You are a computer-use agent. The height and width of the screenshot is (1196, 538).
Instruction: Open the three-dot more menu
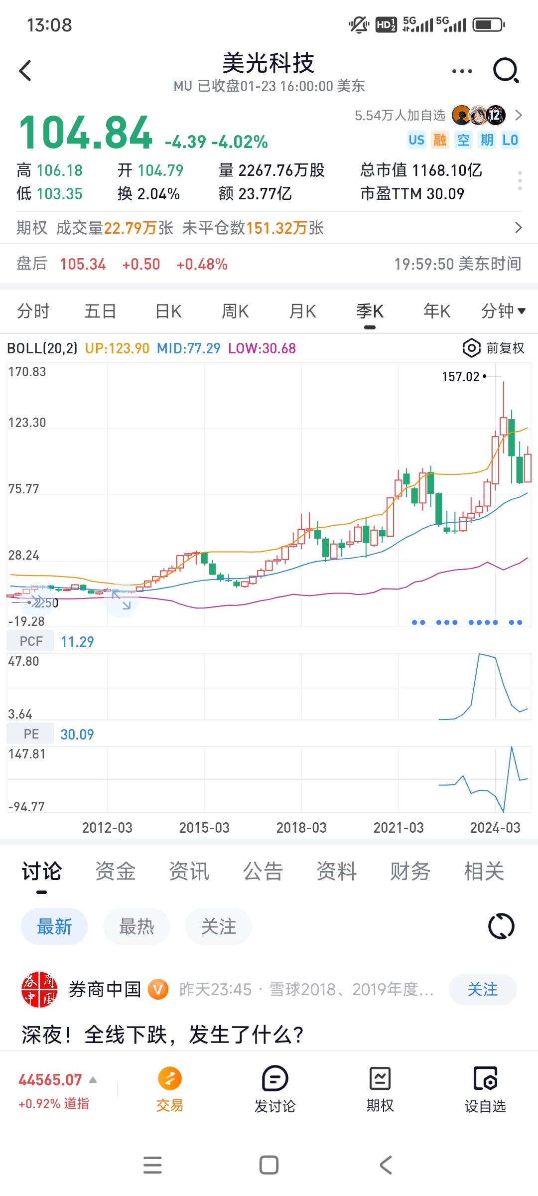pyautogui.click(x=462, y=71)
